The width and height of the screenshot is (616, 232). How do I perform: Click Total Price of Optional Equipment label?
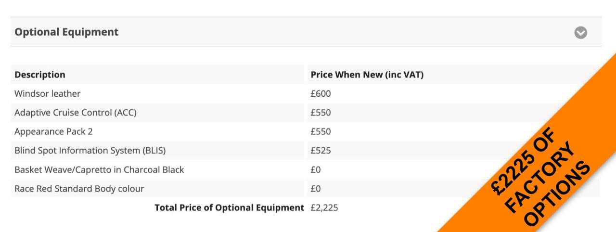229,207
